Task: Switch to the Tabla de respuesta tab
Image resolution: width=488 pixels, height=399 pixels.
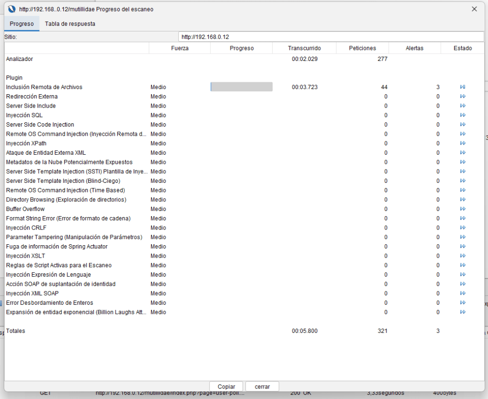Action: tap(70, 24)
